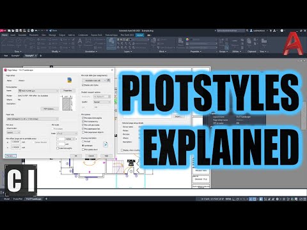
Task: Open the printer/plotter Name dropdown
Action: (38, 91)
